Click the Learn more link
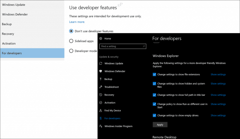Image resolution: width=240 pixels, height=139 pixels. 77,22
